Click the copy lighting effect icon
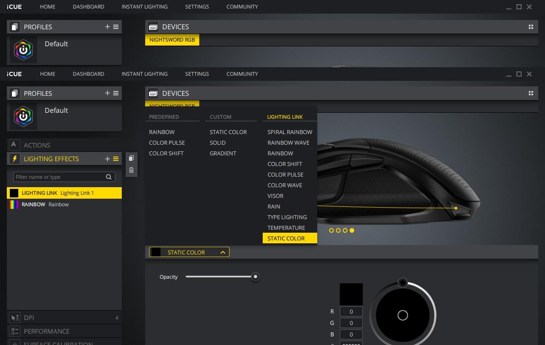The height and width of the screenshot is (345, 545). pos(131,158)
